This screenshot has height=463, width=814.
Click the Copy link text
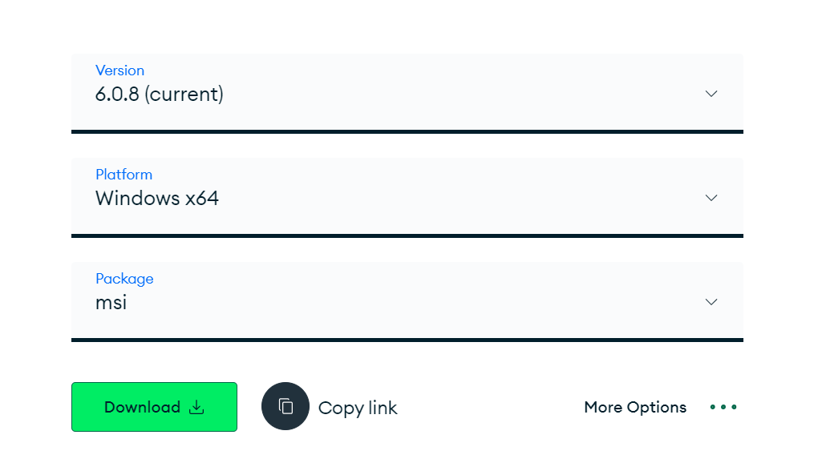[358, 408]
